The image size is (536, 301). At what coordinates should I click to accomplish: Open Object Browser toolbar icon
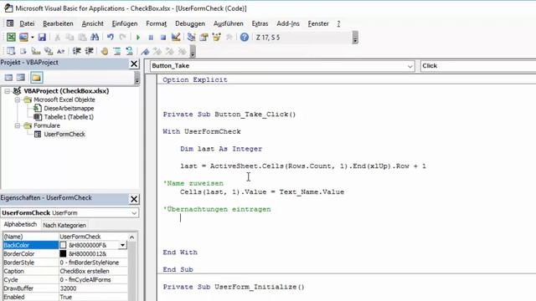216,37
